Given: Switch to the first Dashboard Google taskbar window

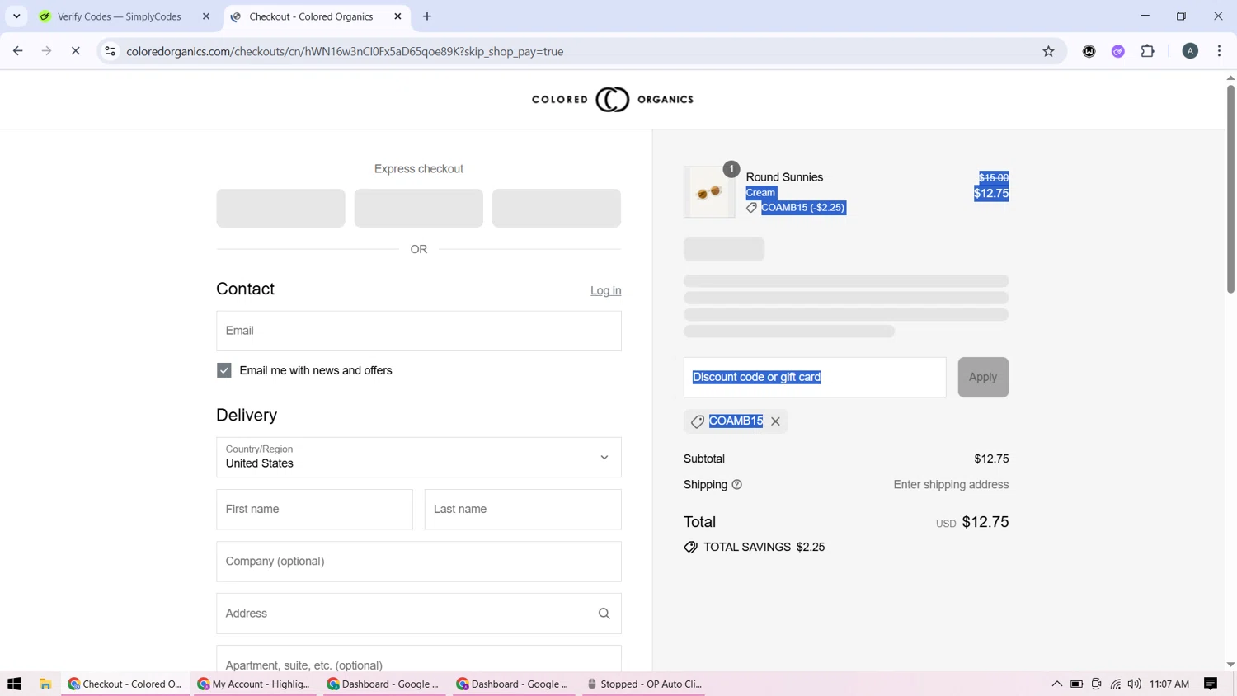Looking at the screenshot, I should pos(383,684).
